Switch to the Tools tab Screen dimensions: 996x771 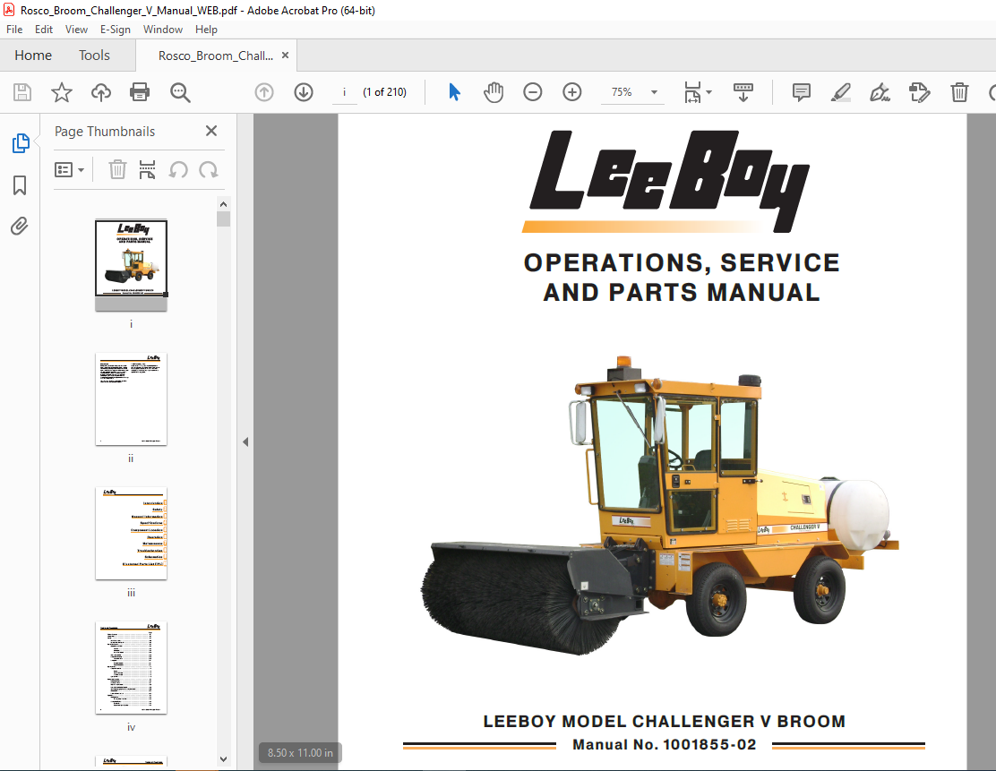click(94, 56)
